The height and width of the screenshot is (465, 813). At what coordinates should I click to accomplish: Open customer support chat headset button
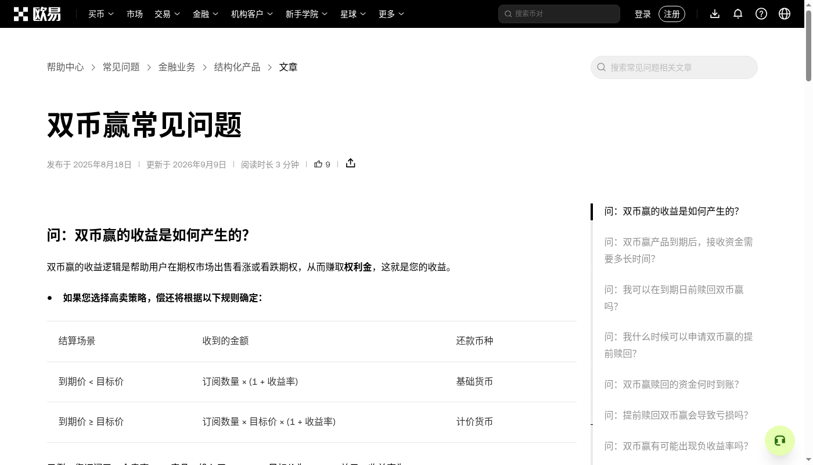pos(780,441)
